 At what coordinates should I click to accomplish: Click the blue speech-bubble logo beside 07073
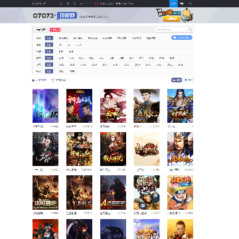coord(66,16)
